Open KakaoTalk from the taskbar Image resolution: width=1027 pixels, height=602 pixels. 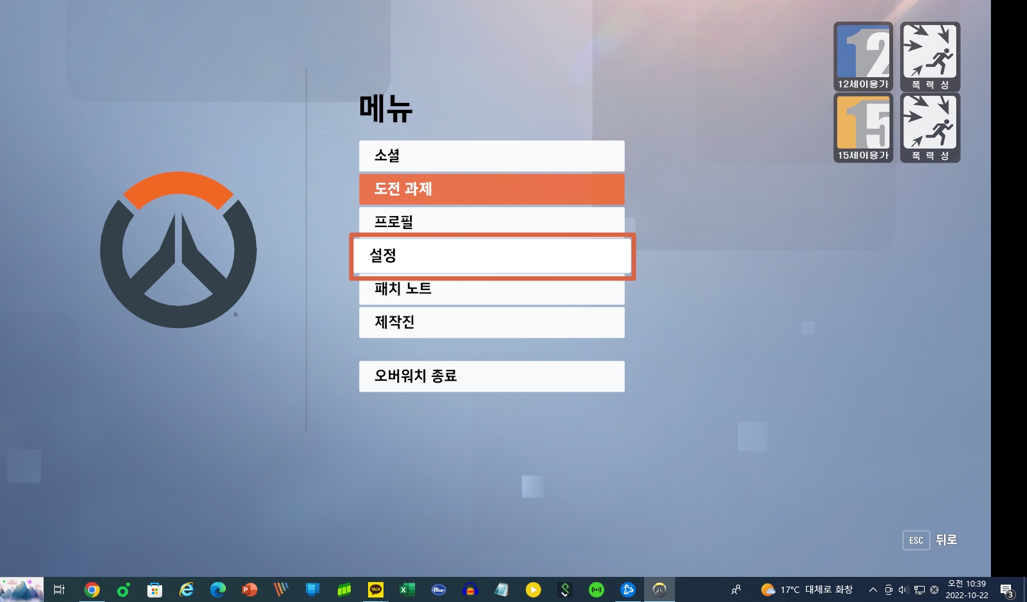[376, 590]
